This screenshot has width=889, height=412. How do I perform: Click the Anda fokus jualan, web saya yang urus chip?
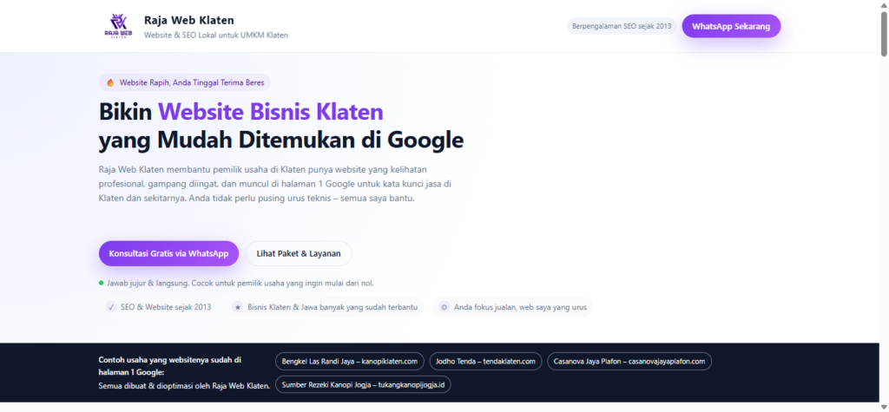coord(512,307)
